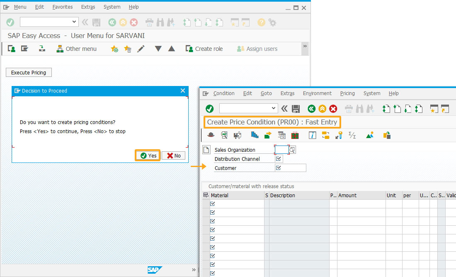Image resolution: width=456 pixels, height=277 pixels.
Task: Click the information i icon in condition toolbar
Action: coord(312,135)
